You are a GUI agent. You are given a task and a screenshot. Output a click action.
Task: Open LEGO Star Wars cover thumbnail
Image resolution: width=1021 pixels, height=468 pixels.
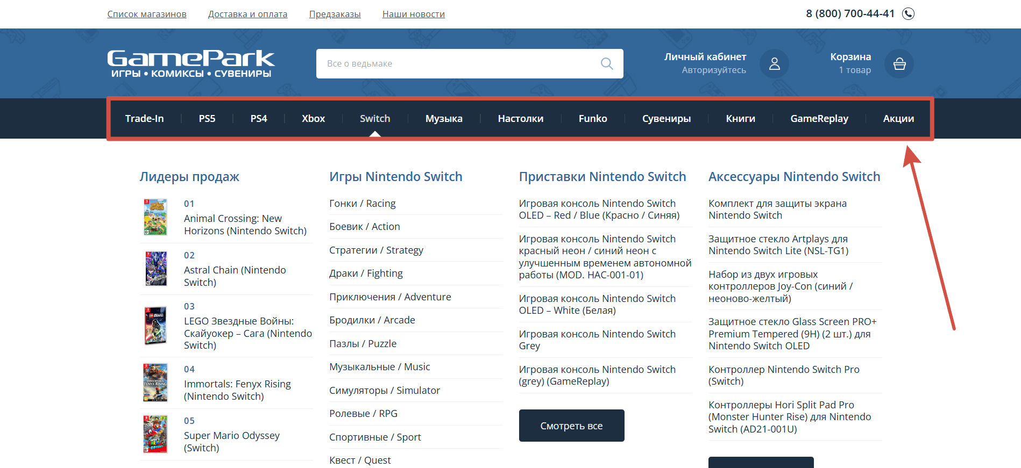coord(155,326)
